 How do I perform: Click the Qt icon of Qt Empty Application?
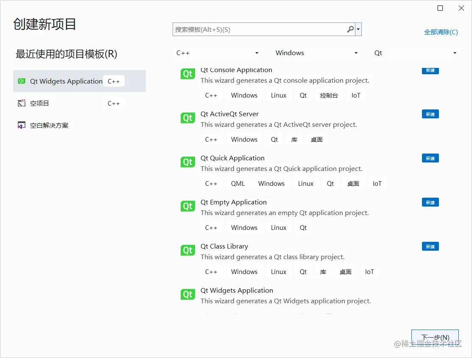point(187,206)
